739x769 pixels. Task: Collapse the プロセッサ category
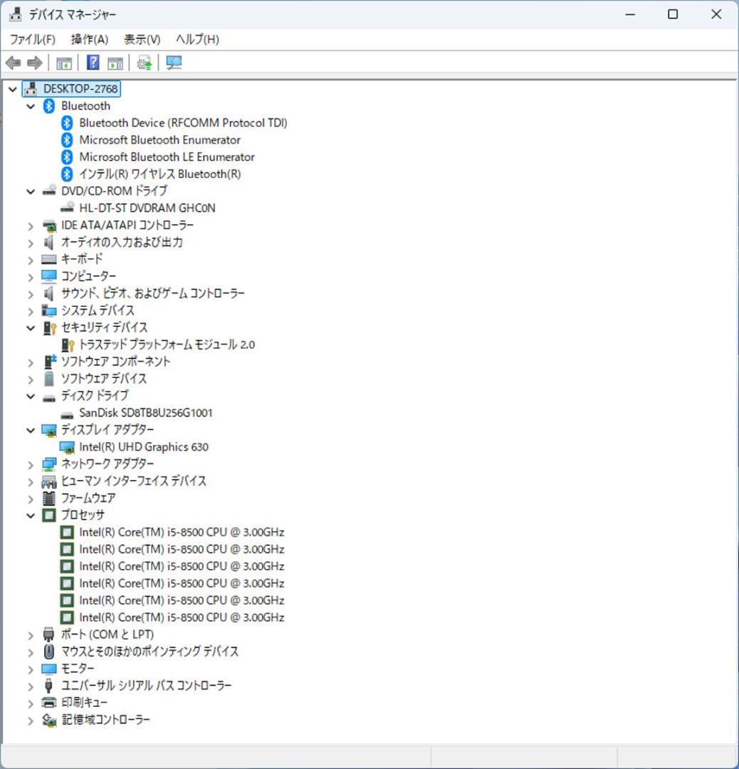(x=30, y=515)
